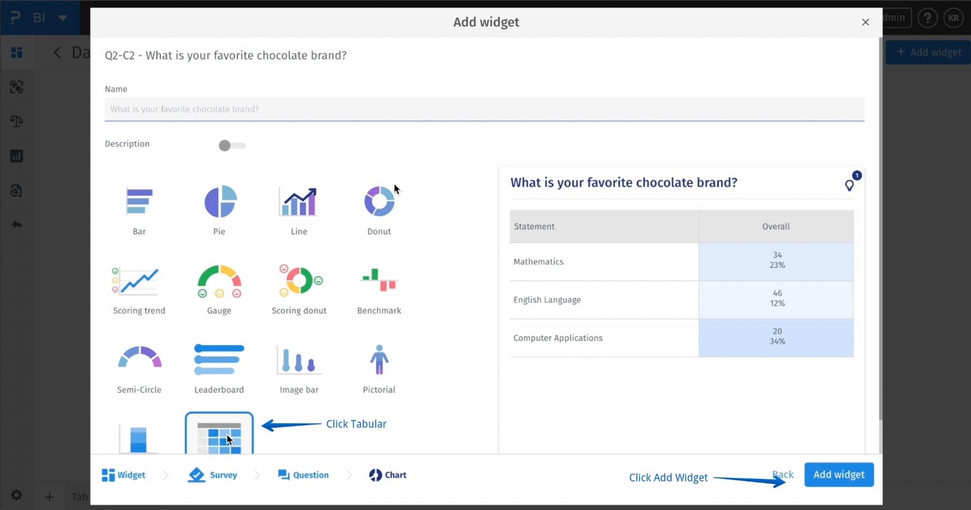Image resolution: width=971 pixels, height=510 pixels.
Task: Expand the chevron between Widget and Survey
Action: coord(166,474)
